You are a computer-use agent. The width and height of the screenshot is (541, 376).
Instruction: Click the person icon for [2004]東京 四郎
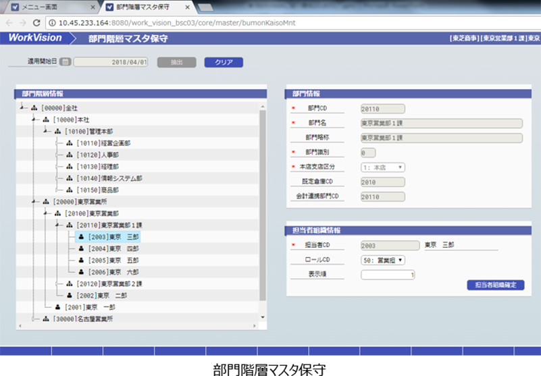(x=81, y=248)
